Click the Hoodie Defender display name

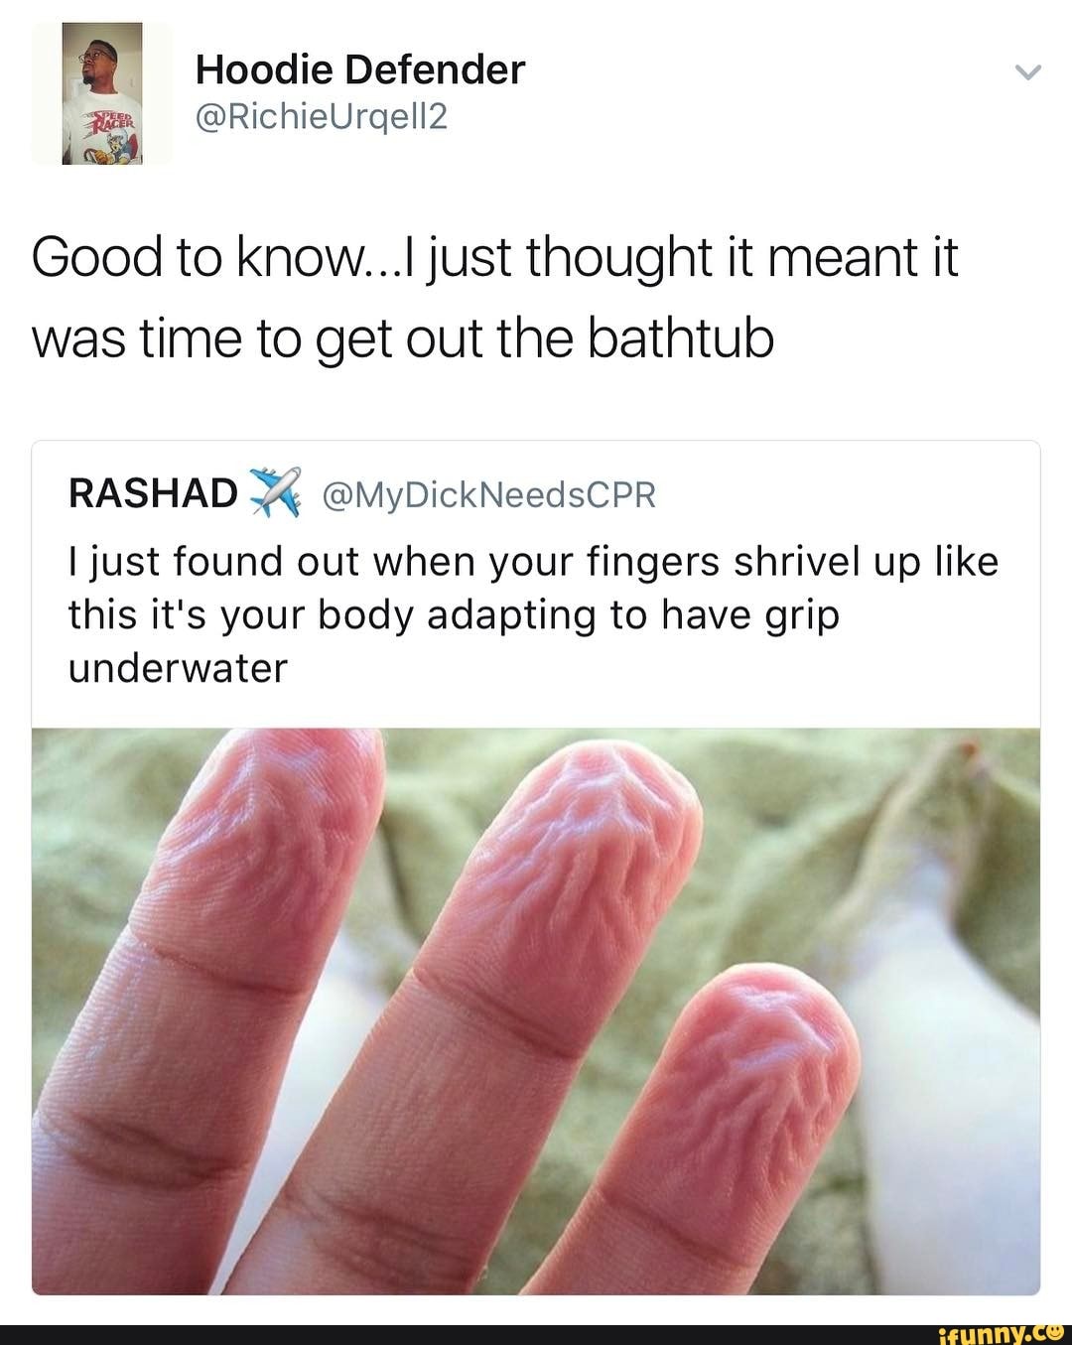click(360, 69)
